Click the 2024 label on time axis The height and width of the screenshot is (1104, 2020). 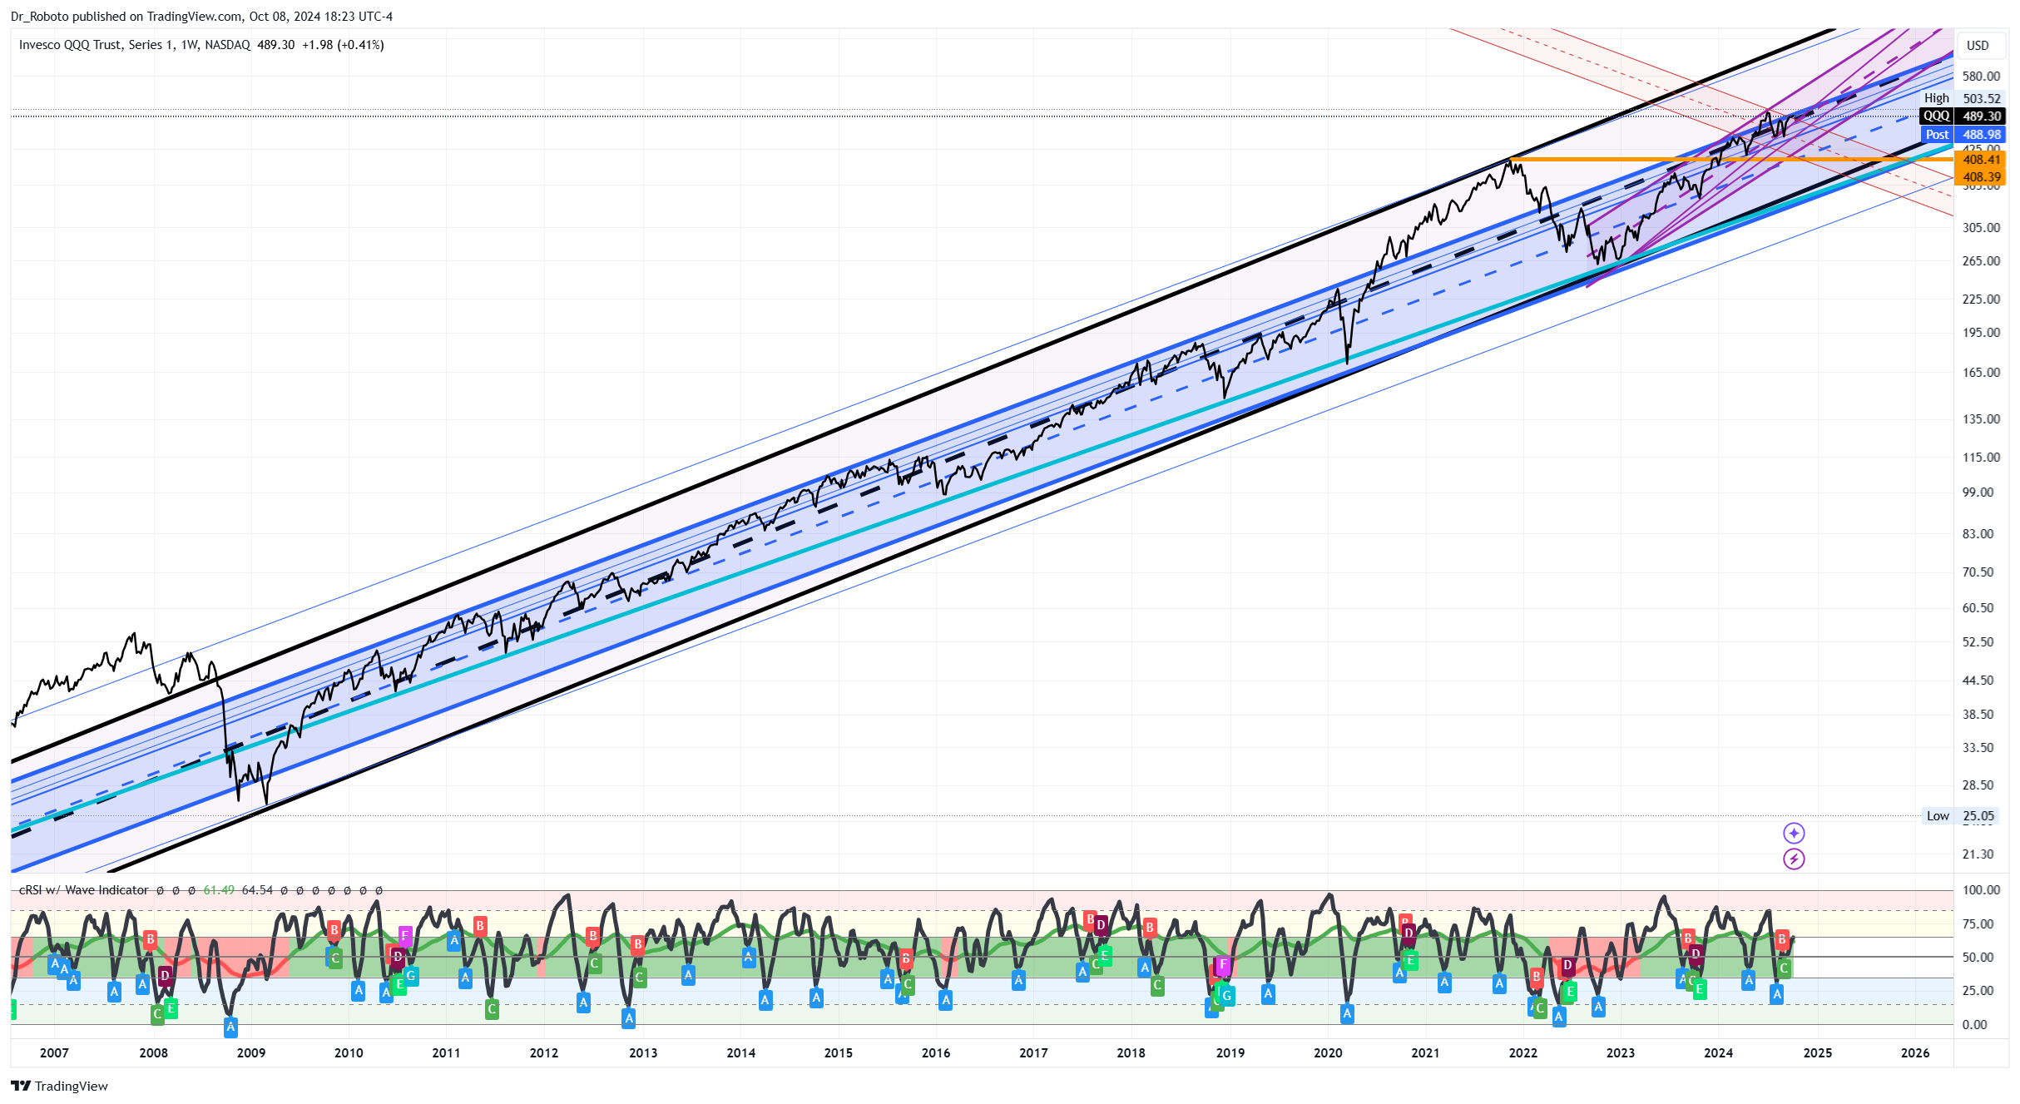coord(1718,1053)
